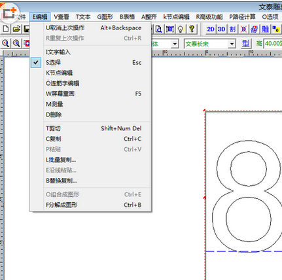Click the 3D toolbar icon
Screen dimensions: 282x280
coord(221,29)
